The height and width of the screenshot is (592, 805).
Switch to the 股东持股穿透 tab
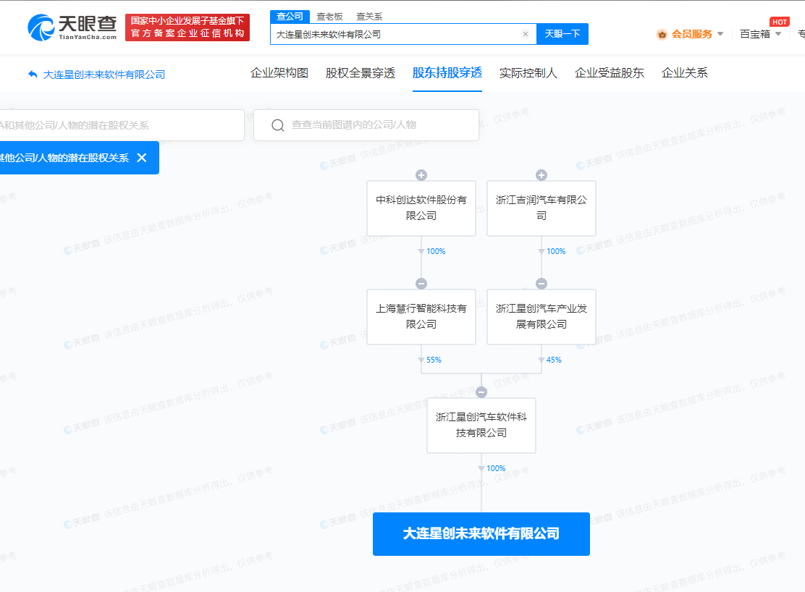(x=447, y=73)
